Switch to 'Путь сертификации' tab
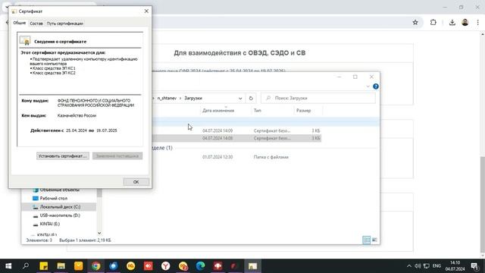 click(x=65, y=24)
